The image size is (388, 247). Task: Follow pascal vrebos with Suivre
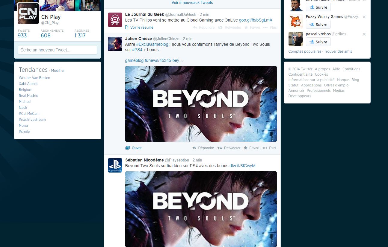318,42
